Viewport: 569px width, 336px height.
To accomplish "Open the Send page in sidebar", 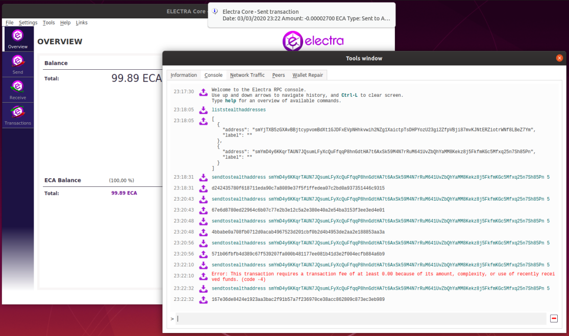I will 18,65.
